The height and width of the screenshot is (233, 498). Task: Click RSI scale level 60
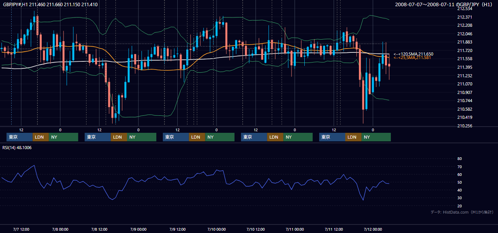pos(459,174)
